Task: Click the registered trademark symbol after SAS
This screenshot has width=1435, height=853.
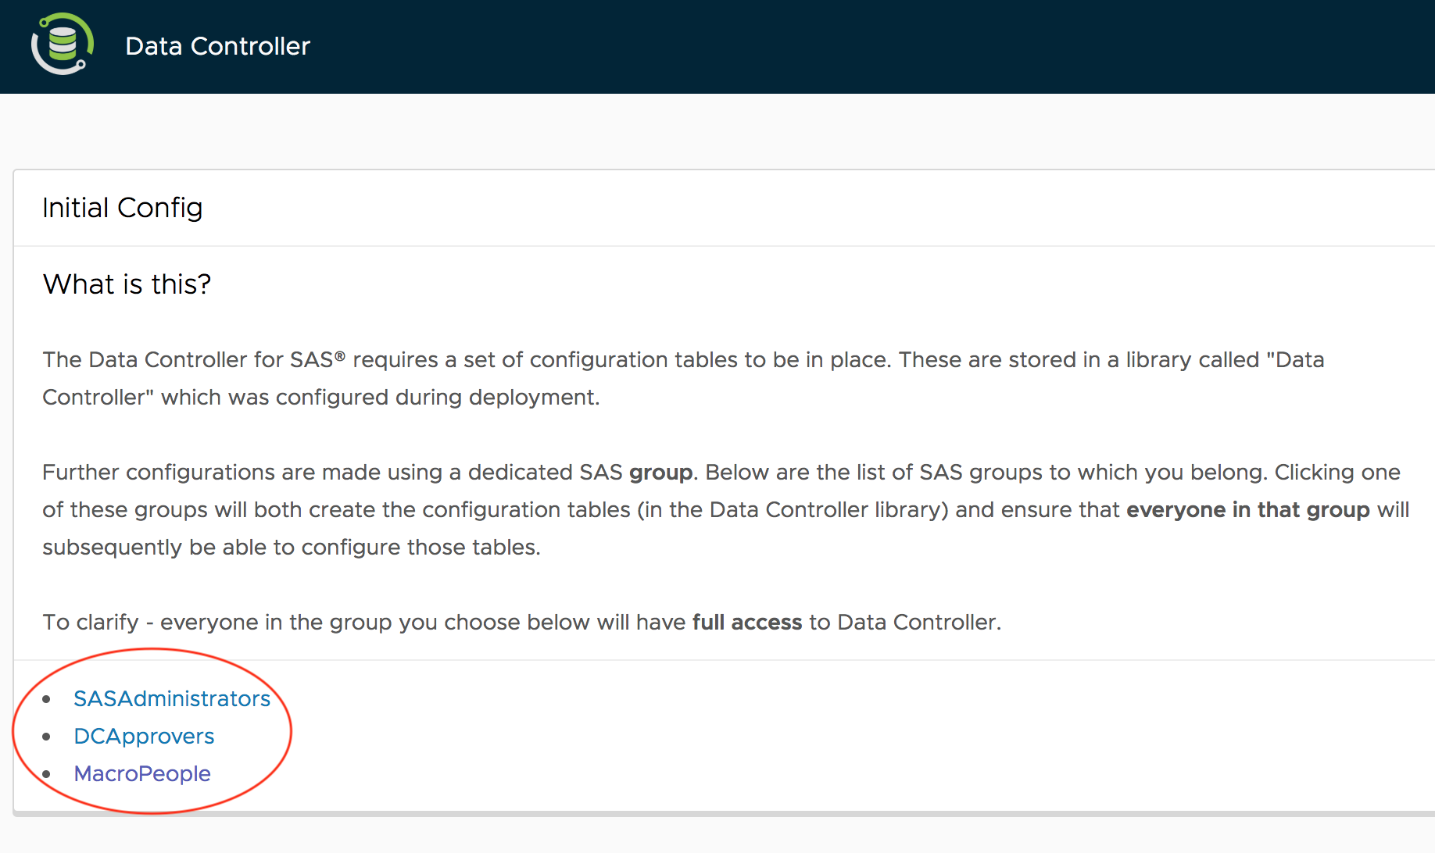Action: point(340,356)
